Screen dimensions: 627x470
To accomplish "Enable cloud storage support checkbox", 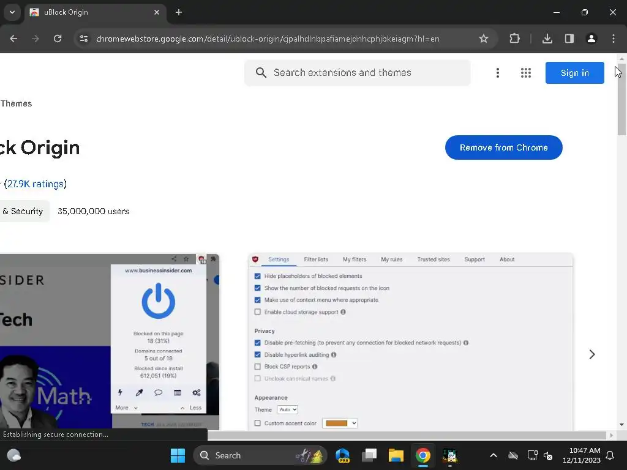I will click(x=258, y=312).
